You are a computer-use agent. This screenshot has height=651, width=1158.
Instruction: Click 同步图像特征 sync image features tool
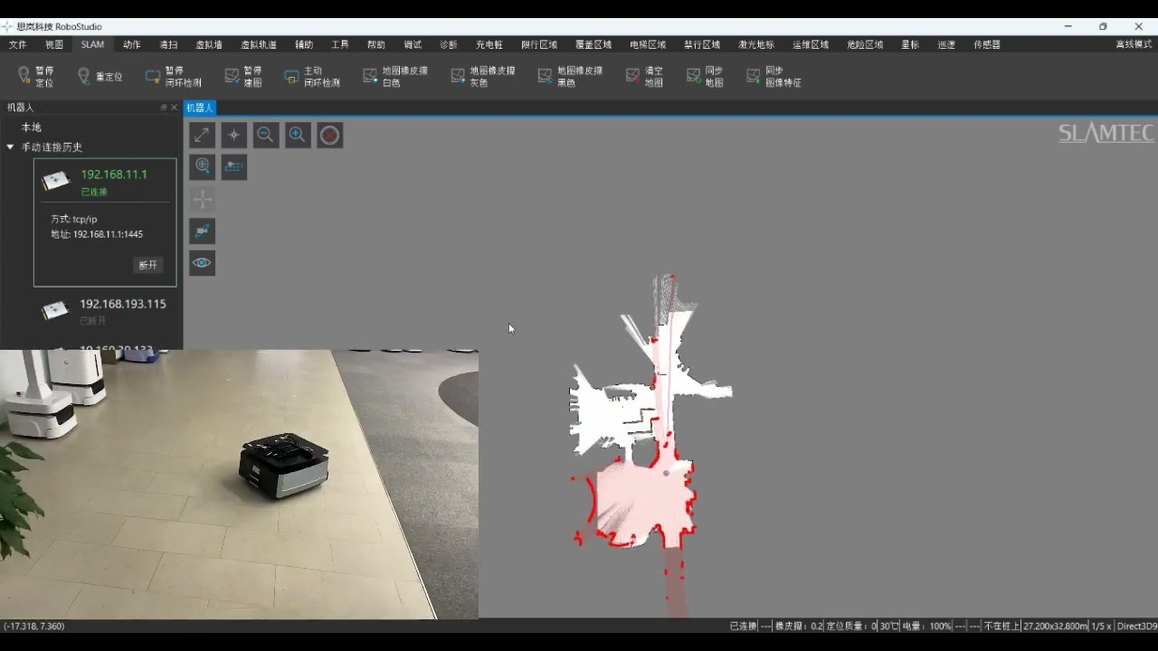(x=774, y=76)
